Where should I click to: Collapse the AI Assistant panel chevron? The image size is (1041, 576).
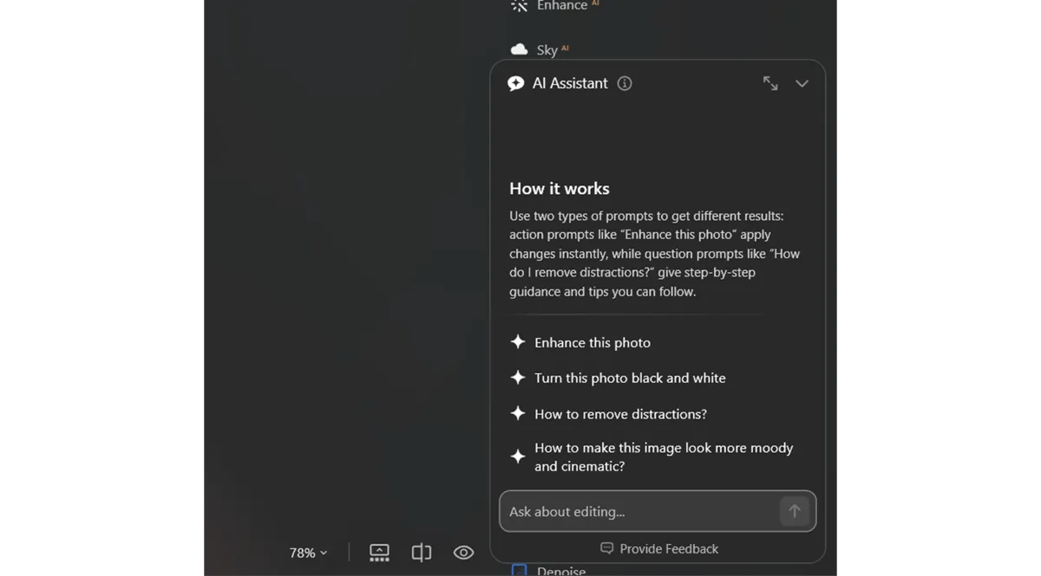click(x=802, y=83)
